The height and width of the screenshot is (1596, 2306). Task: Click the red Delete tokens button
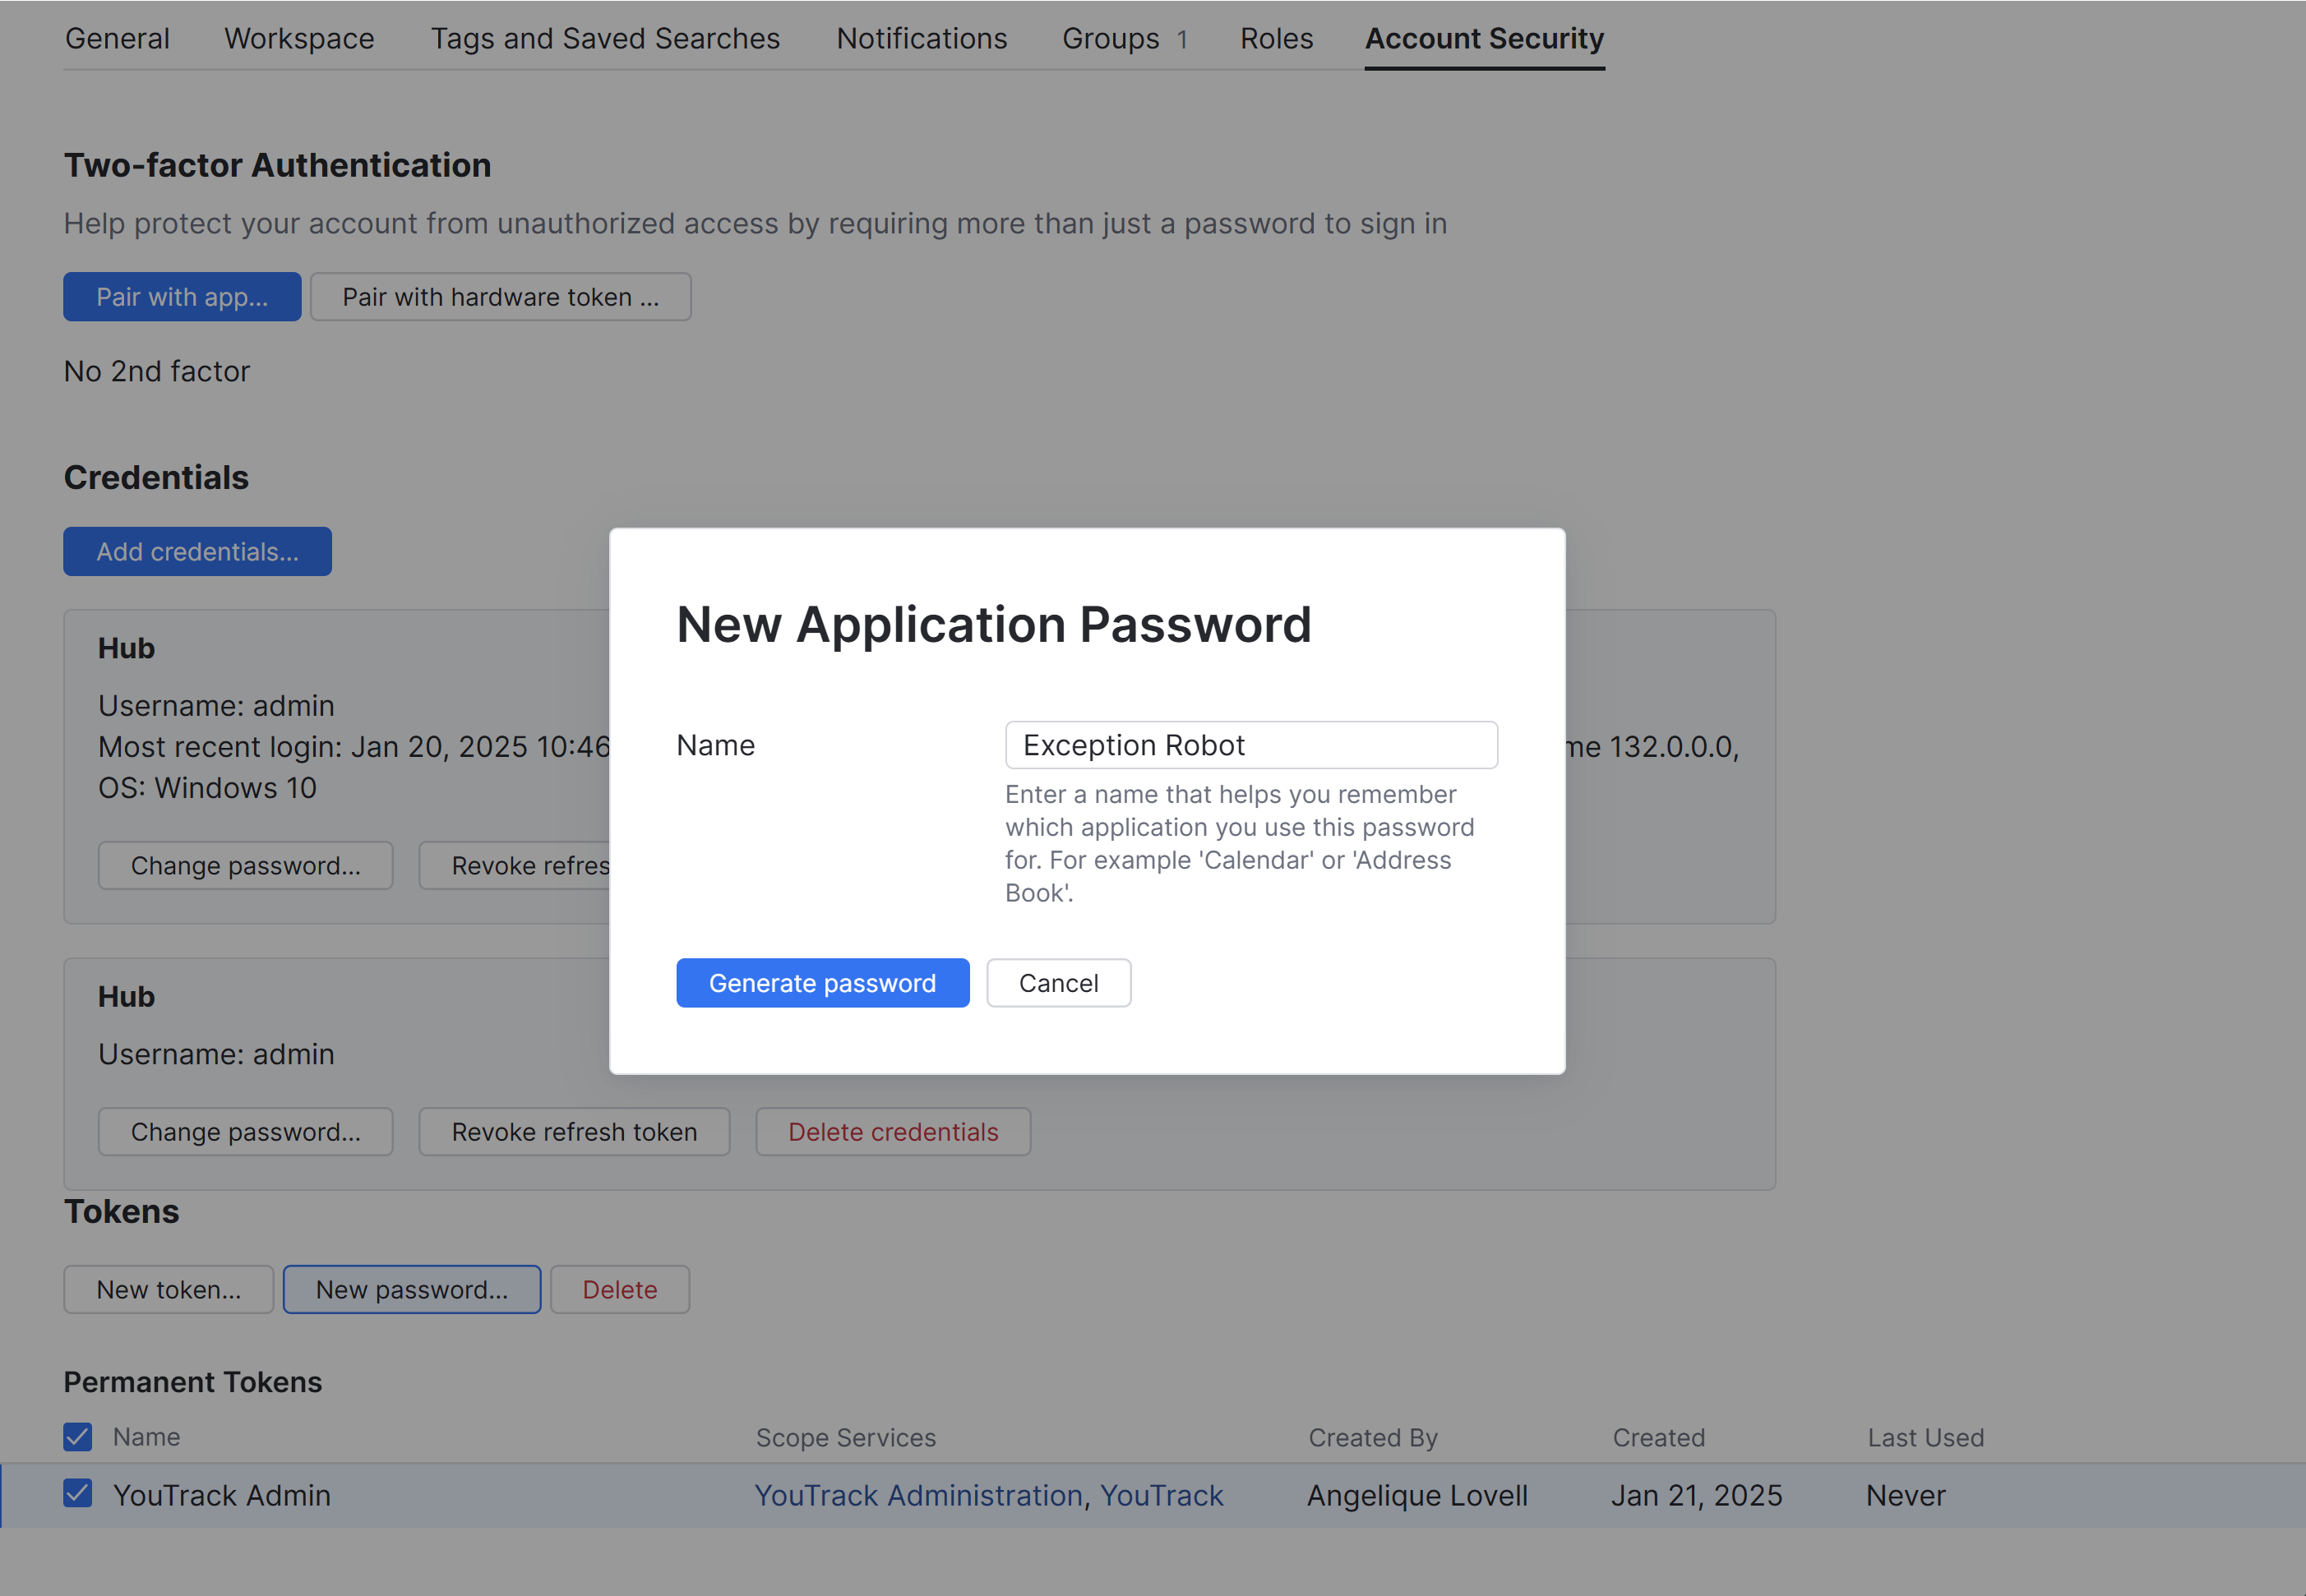619,1290
